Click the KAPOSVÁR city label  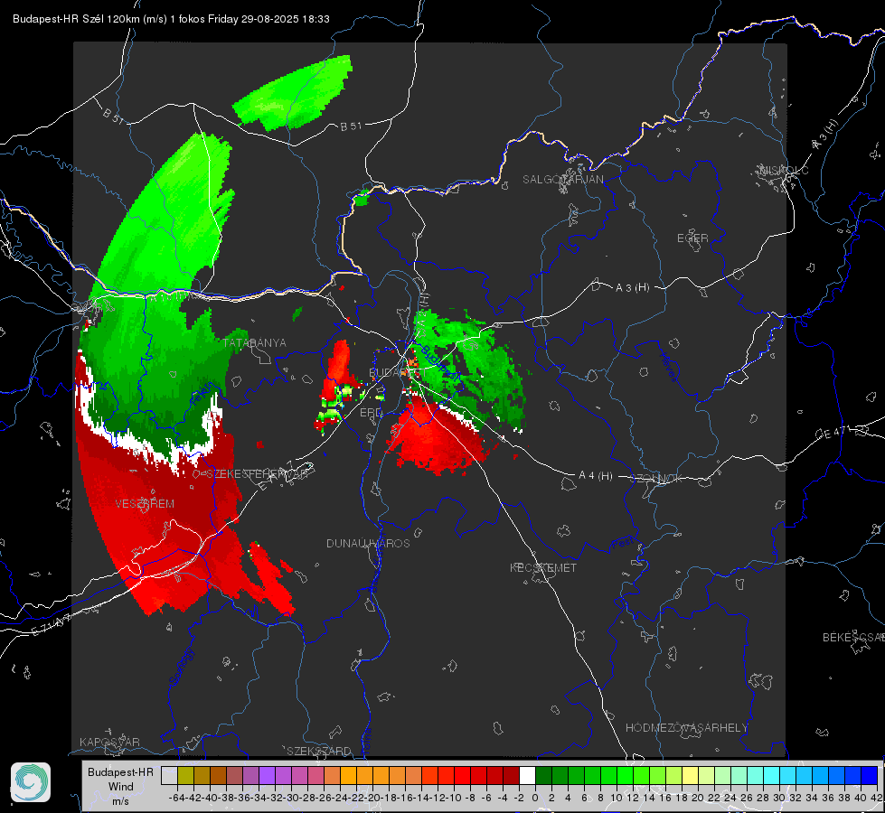pos(109,742)
